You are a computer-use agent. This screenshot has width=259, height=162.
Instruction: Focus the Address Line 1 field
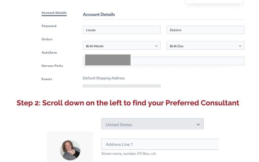point(160,144)
